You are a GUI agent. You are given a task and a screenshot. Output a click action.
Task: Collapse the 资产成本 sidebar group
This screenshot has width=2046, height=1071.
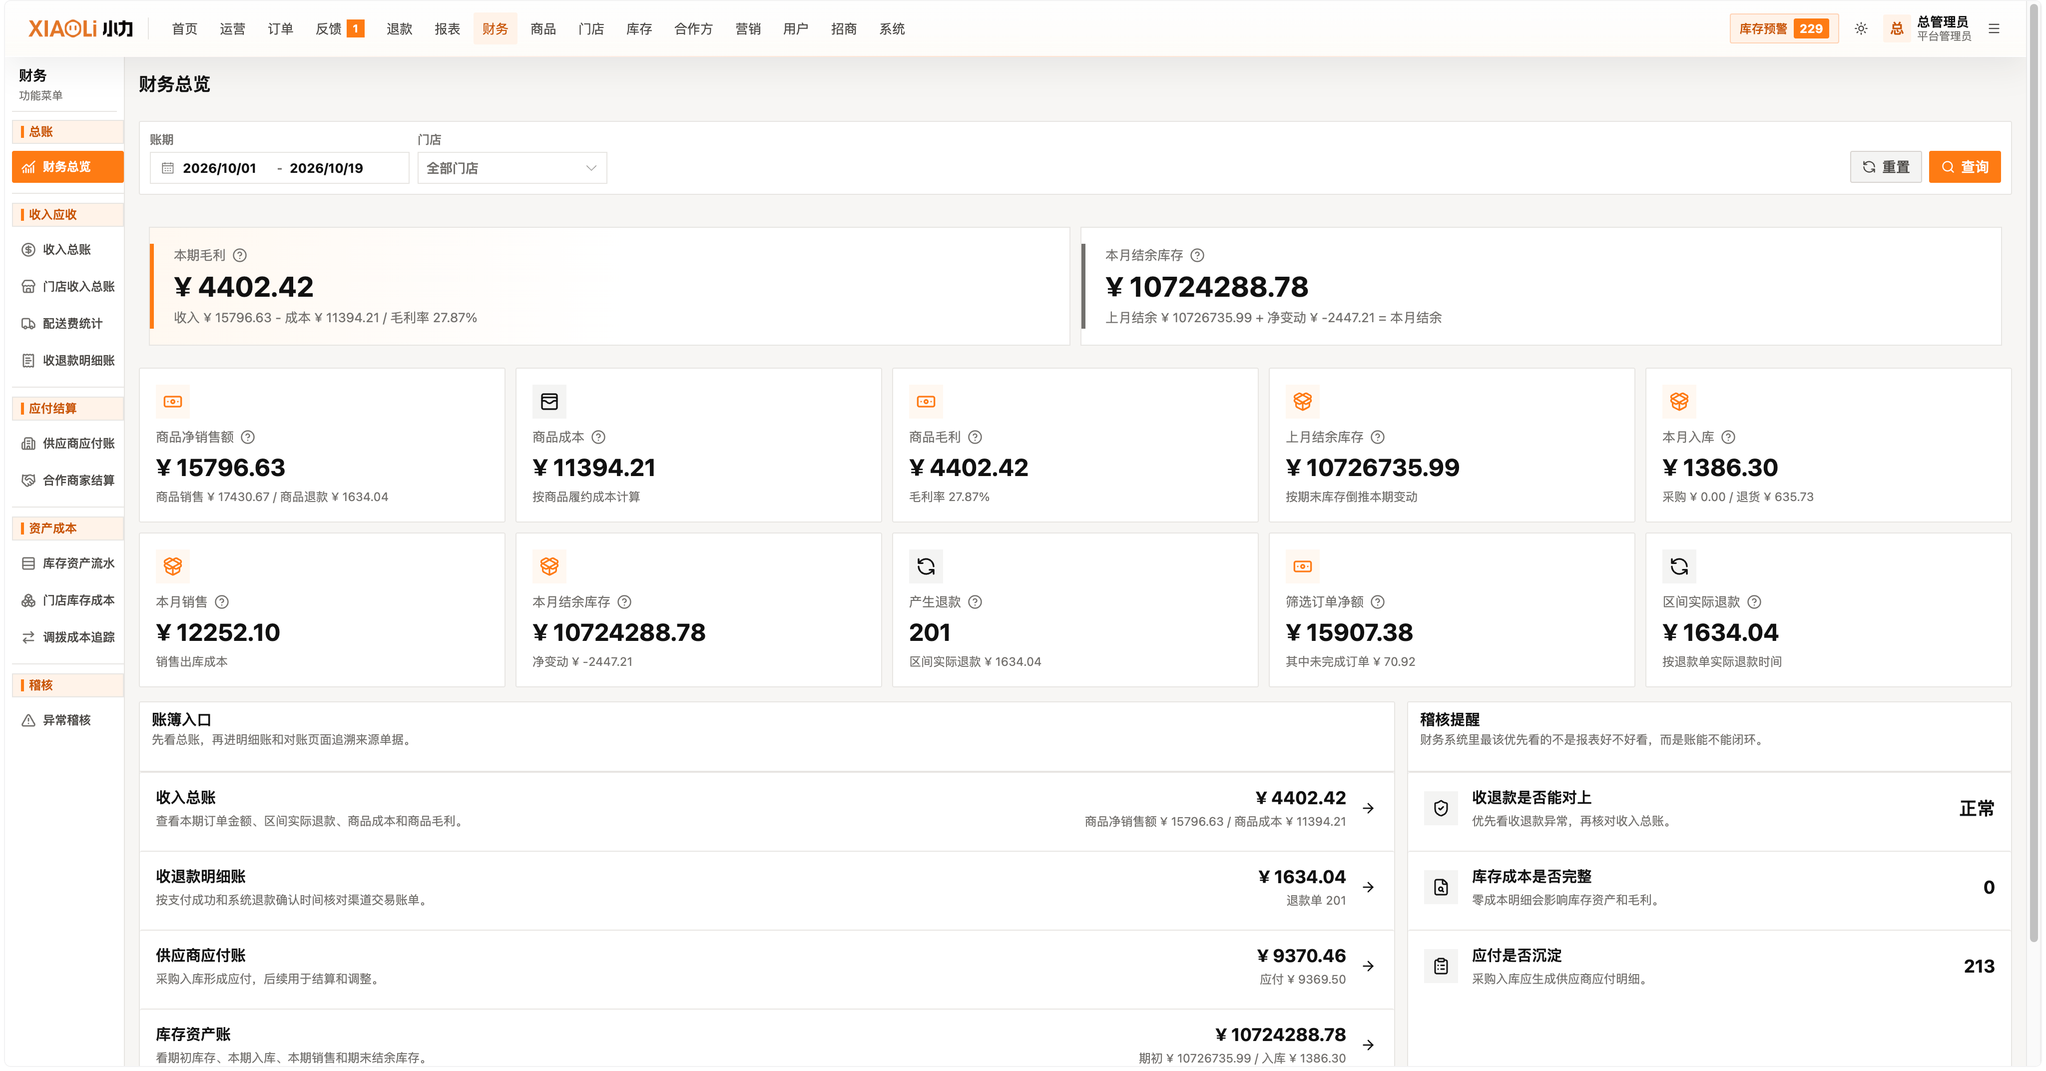pyautogui.click(x=68, y=529)
